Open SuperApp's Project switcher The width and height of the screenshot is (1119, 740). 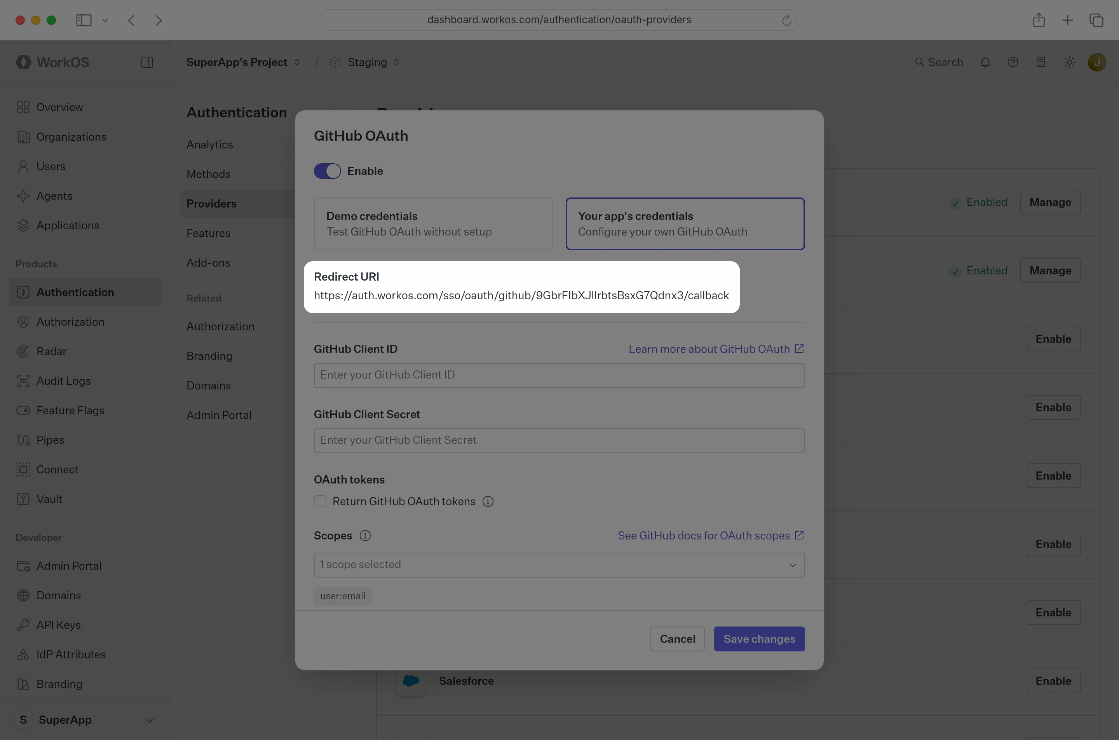pos(243,62)
